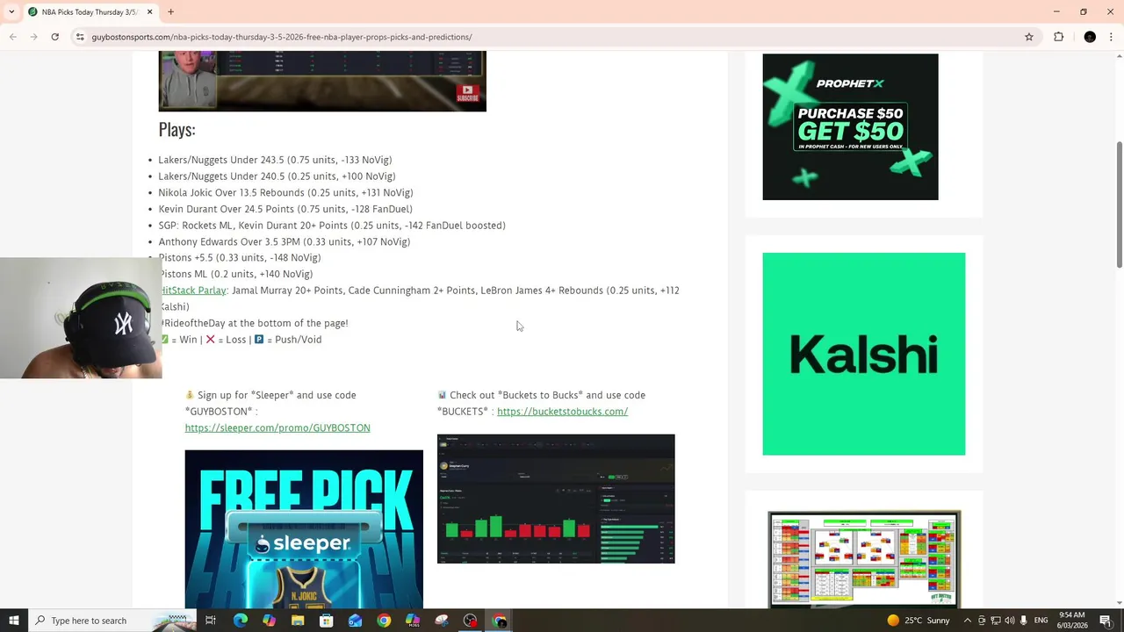The width and height of the screenshot is (1124, 632).
Task: Open Copilot from the taskbar
Action: [x=269, y=621]
